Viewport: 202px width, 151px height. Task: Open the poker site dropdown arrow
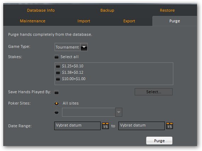[119, 112]
